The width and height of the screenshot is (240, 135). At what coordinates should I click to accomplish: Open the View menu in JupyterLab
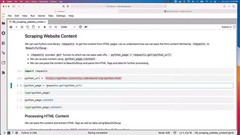[x=25, y=16]
